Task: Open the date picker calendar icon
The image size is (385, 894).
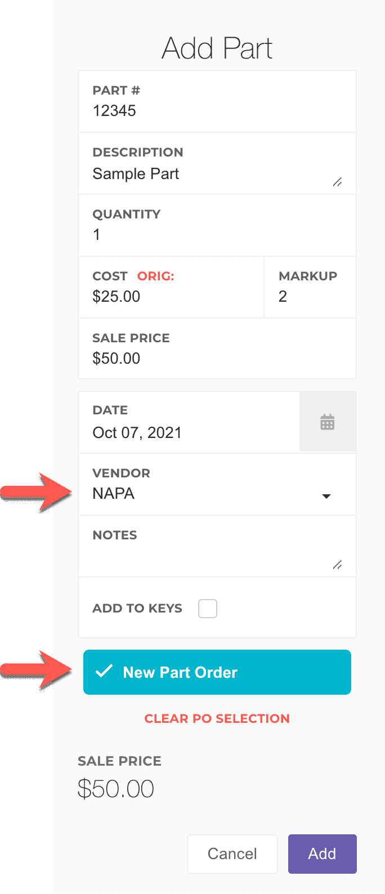Action: [328, 422]
